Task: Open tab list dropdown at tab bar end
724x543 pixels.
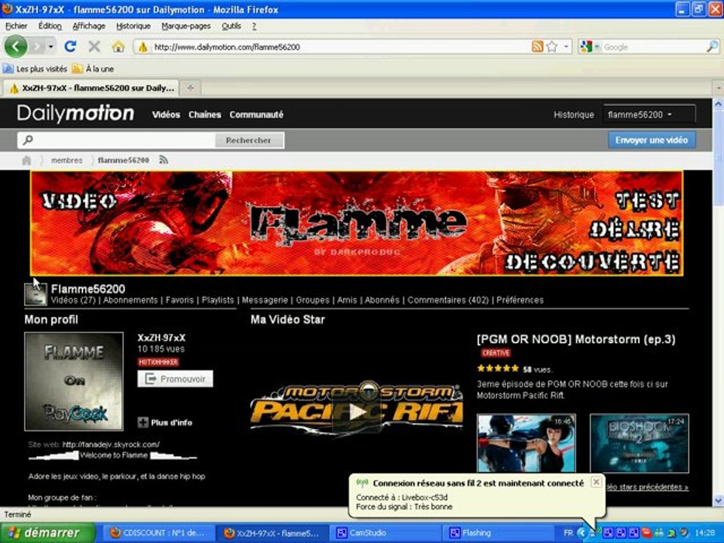Action: coord(719,87)
